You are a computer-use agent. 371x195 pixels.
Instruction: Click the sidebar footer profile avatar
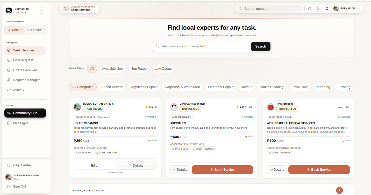coord(9,177)
